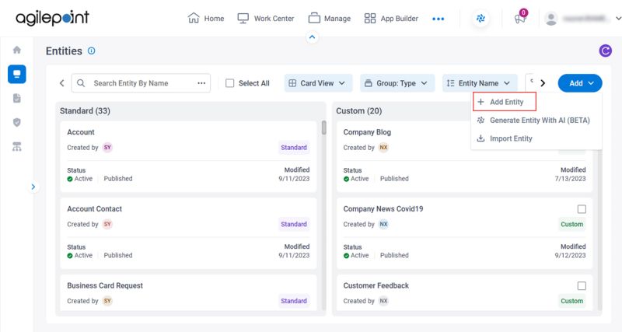Click the left toolbar scroll arrow
622x332 pixels.
[x=62, y=83]
